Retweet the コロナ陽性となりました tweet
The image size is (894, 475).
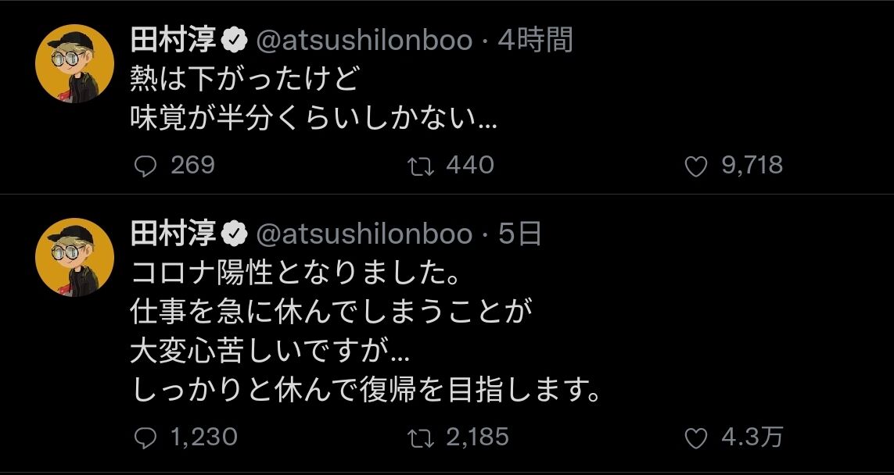pos(422,437)
